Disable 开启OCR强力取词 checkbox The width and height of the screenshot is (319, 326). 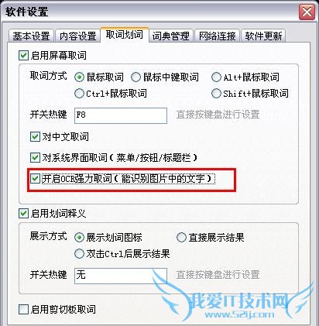tap(35, 178)
